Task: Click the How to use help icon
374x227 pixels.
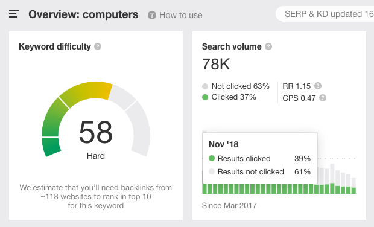Action: pos(151,15)
